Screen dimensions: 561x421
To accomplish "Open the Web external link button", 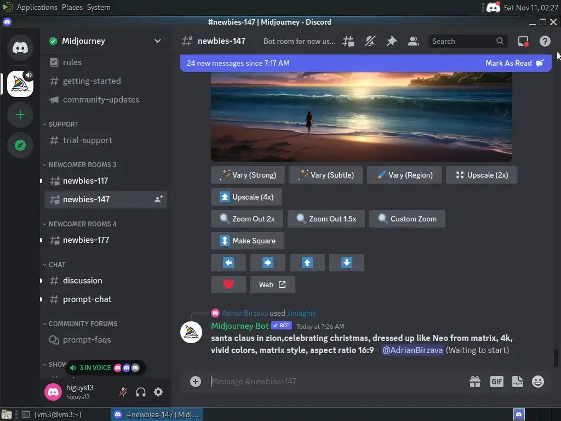I will (x=273, y=285).
